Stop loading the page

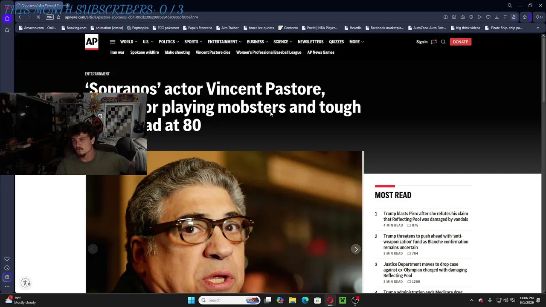click(x=38, y=17)
